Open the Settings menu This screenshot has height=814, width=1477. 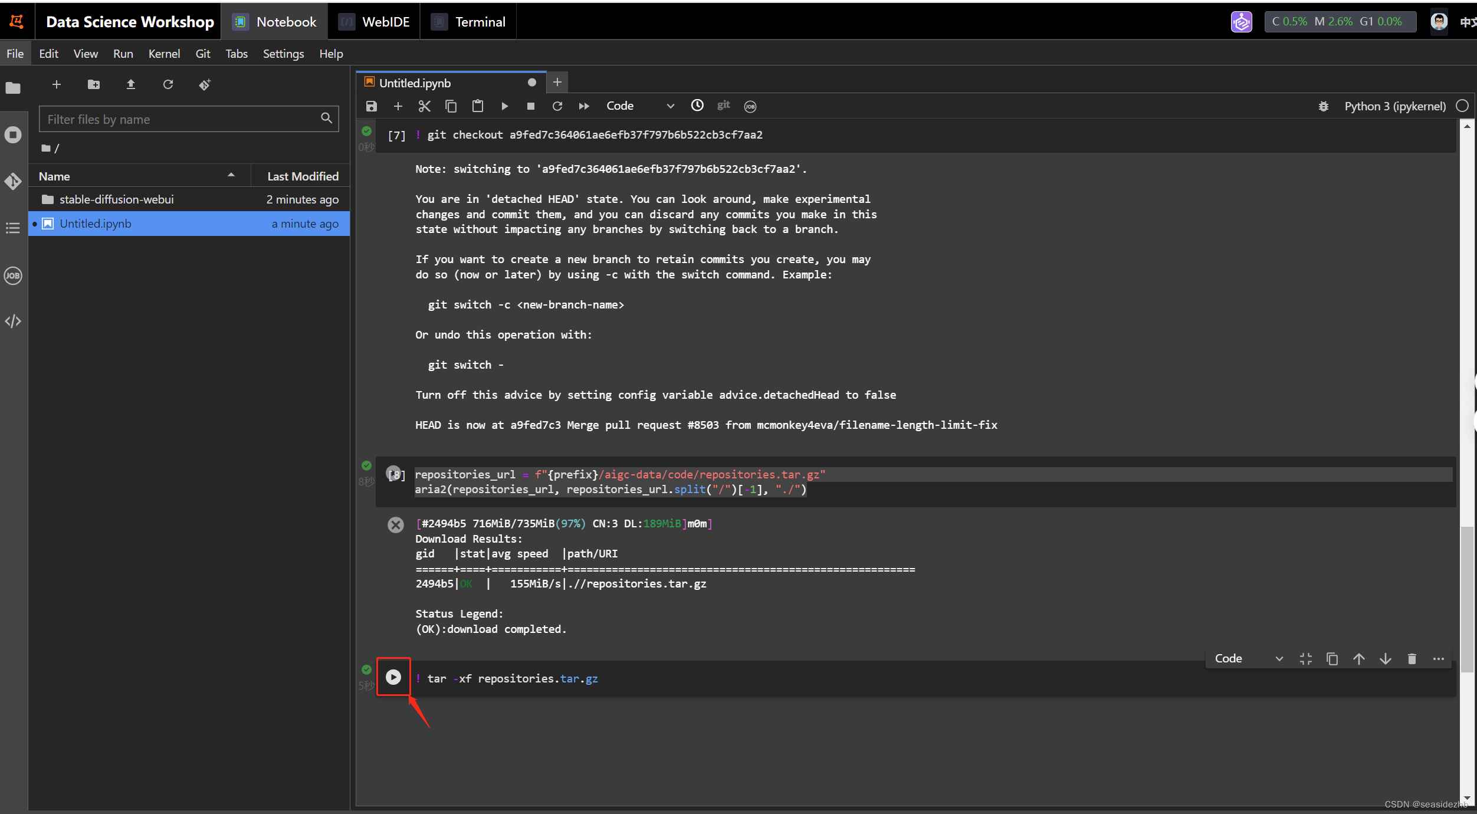[x=283, y=54]
